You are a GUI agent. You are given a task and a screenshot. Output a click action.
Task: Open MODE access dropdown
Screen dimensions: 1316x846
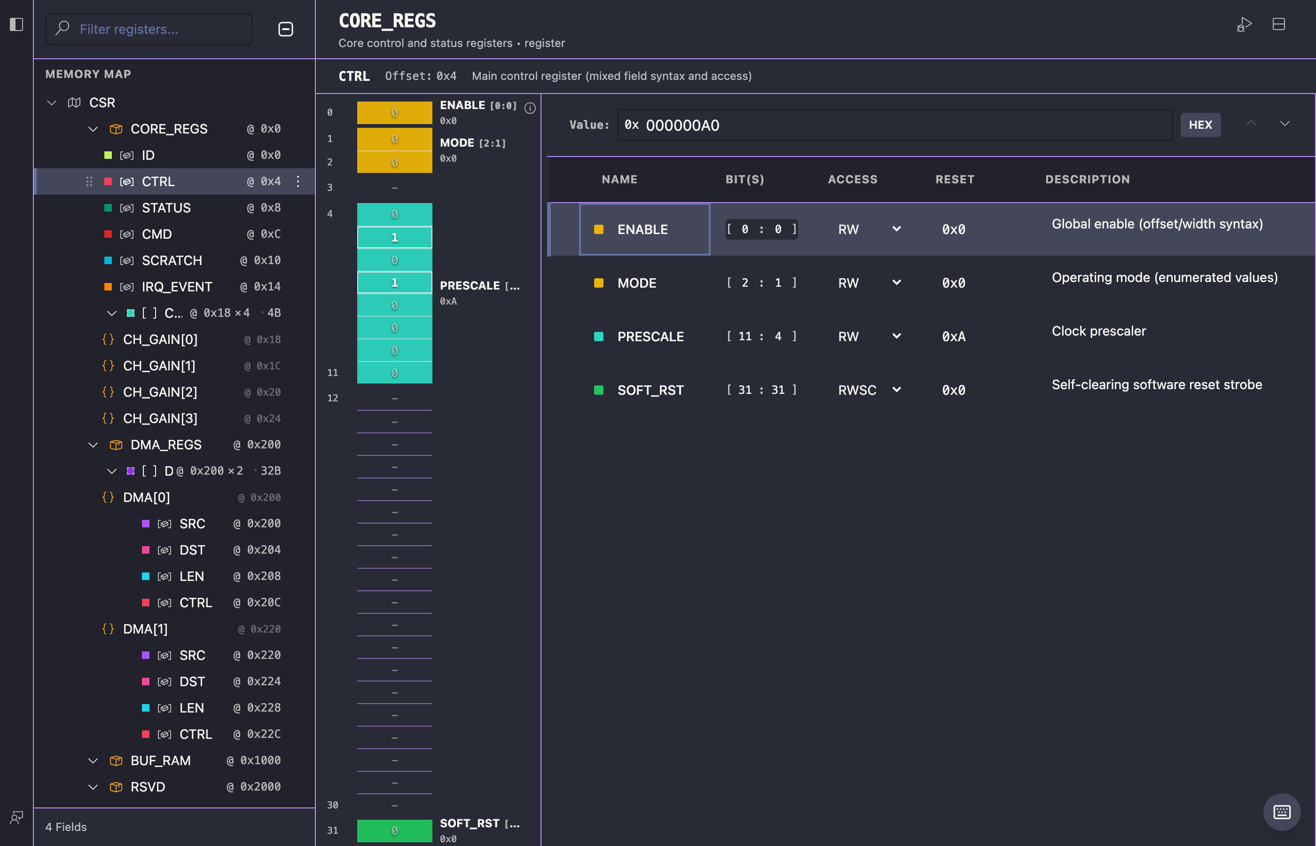click(869, 283)
